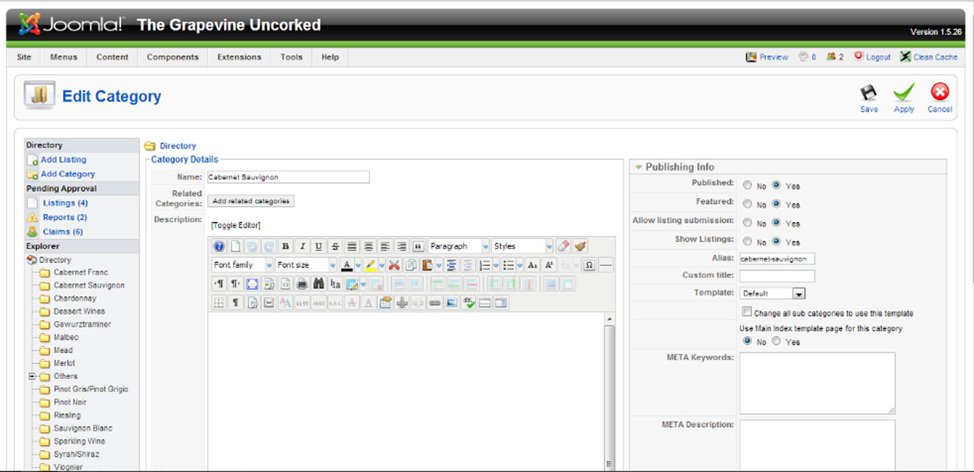Expand the Others folder in Explorer
Viewport: 974px width, 472px height.
pyautogui.click(x=33, y=377)
